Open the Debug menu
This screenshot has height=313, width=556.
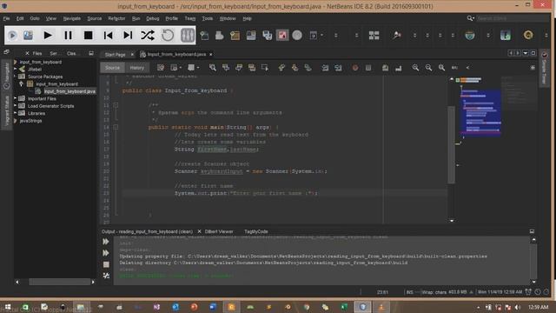coord(153,18)
